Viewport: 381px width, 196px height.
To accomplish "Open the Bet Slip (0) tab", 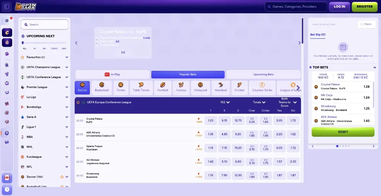I will (x=318, y=35).
